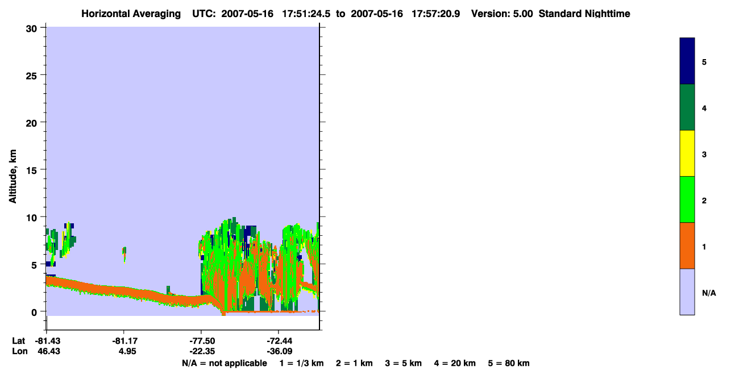Click longitude value -36.09
739x379 pixels.
tap(279, 351)
